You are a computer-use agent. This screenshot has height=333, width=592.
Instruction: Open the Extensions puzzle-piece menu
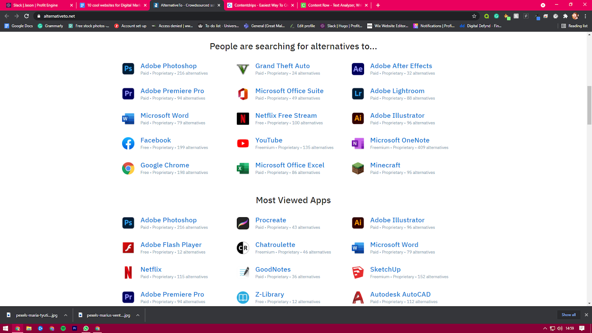(x=565, y=16)
